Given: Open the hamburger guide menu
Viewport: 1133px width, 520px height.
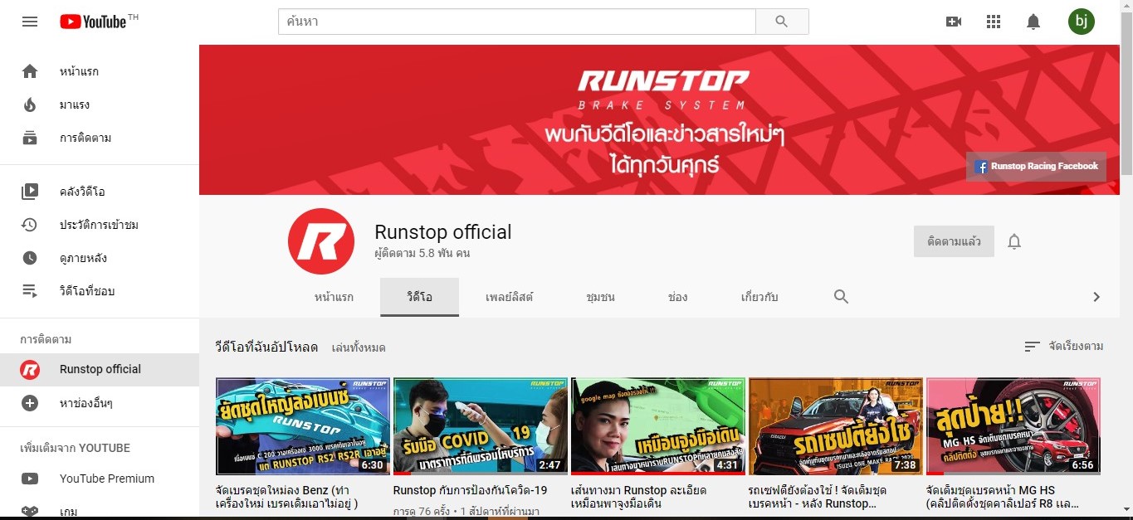Looking at the screenshot, I should [30, 22].
